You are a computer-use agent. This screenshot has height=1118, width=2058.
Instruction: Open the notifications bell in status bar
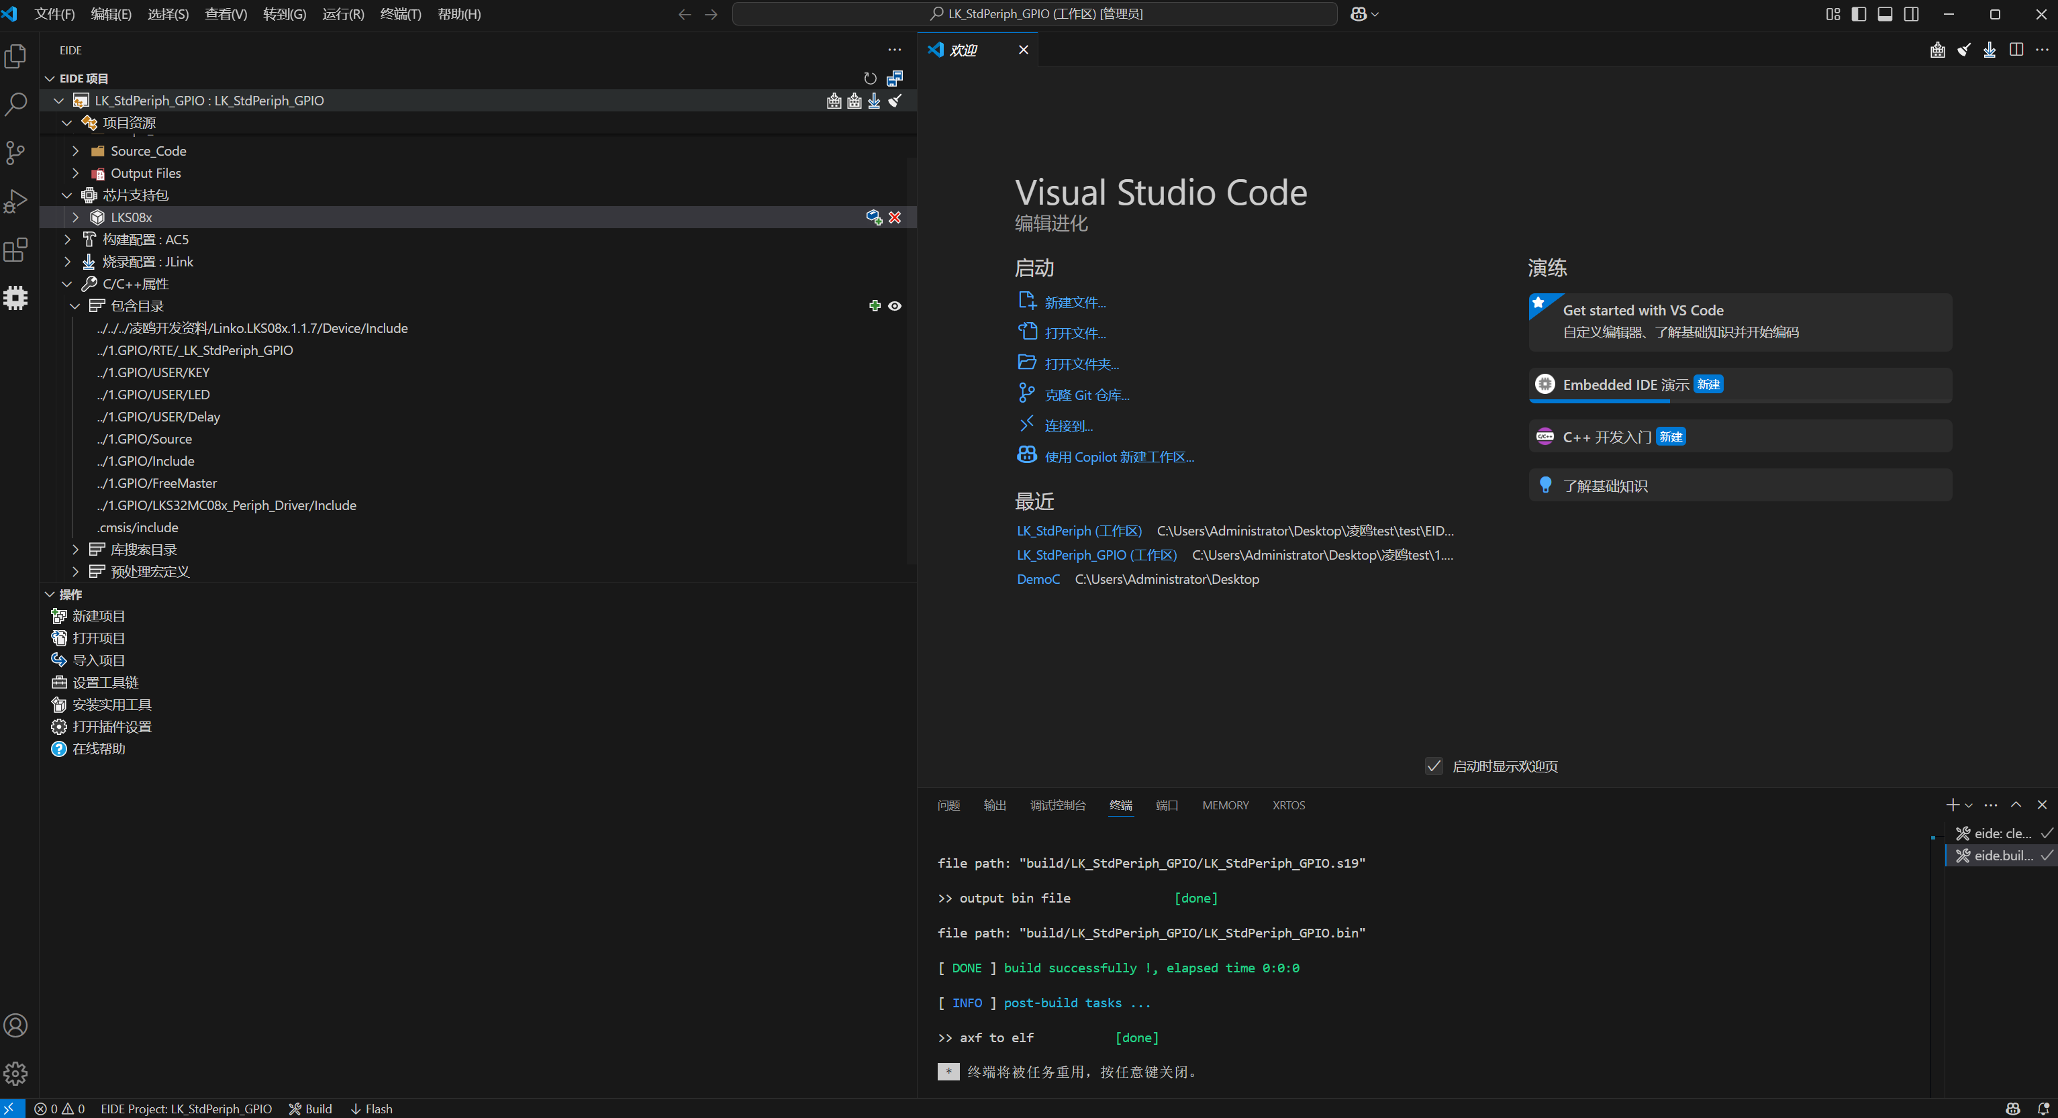[2044, 1109]
